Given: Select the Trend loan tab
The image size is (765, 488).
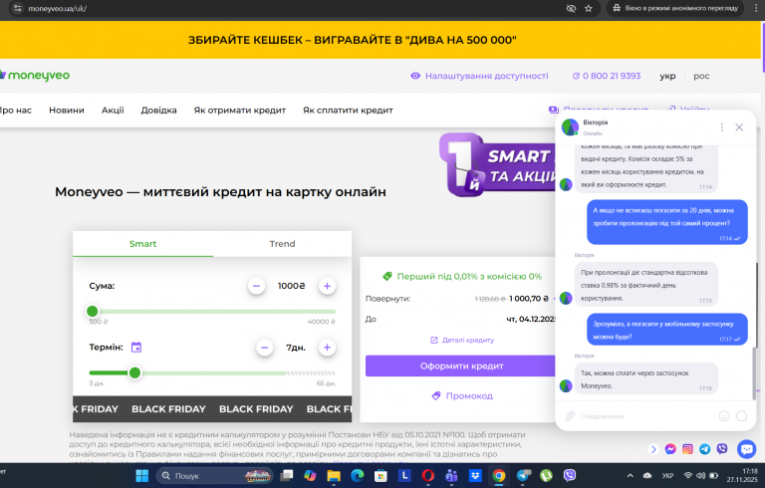Looking at the screenshot, I should coord(282,244).
